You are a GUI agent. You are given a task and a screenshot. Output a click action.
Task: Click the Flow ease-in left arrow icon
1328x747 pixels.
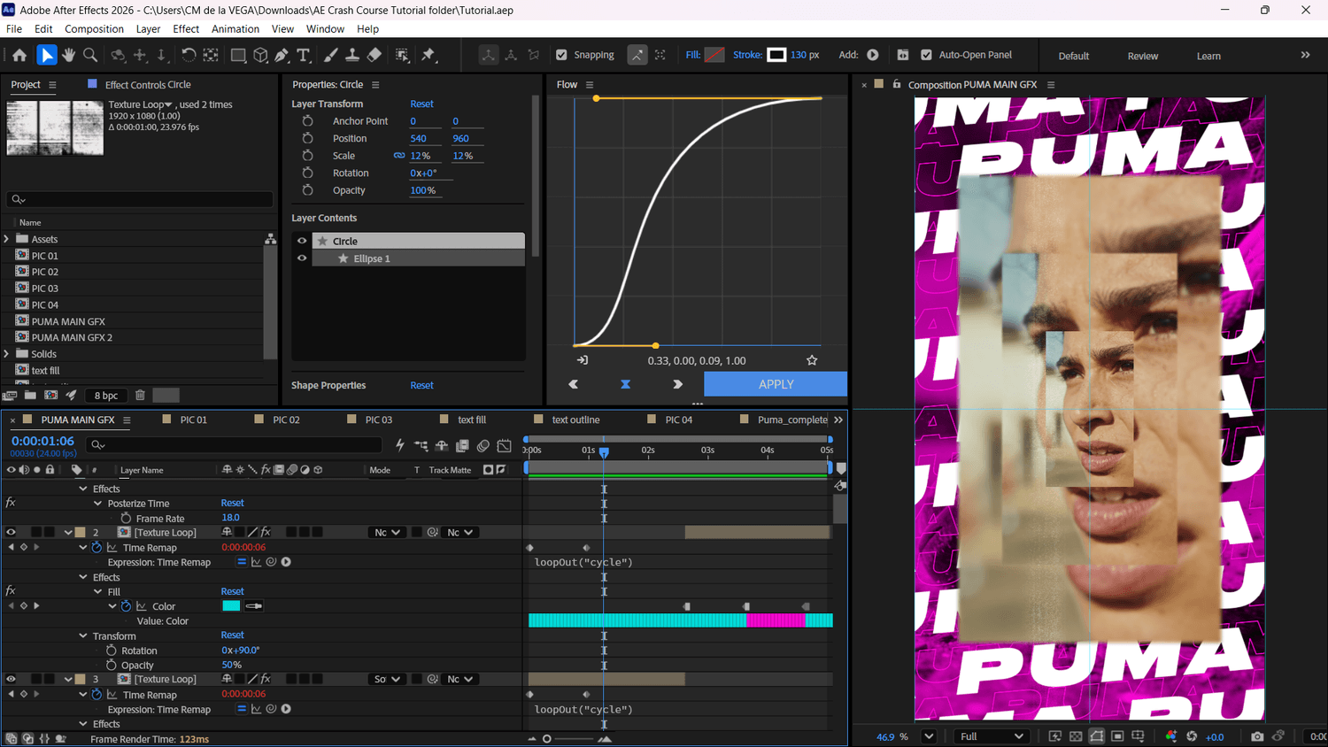[573, 384]
